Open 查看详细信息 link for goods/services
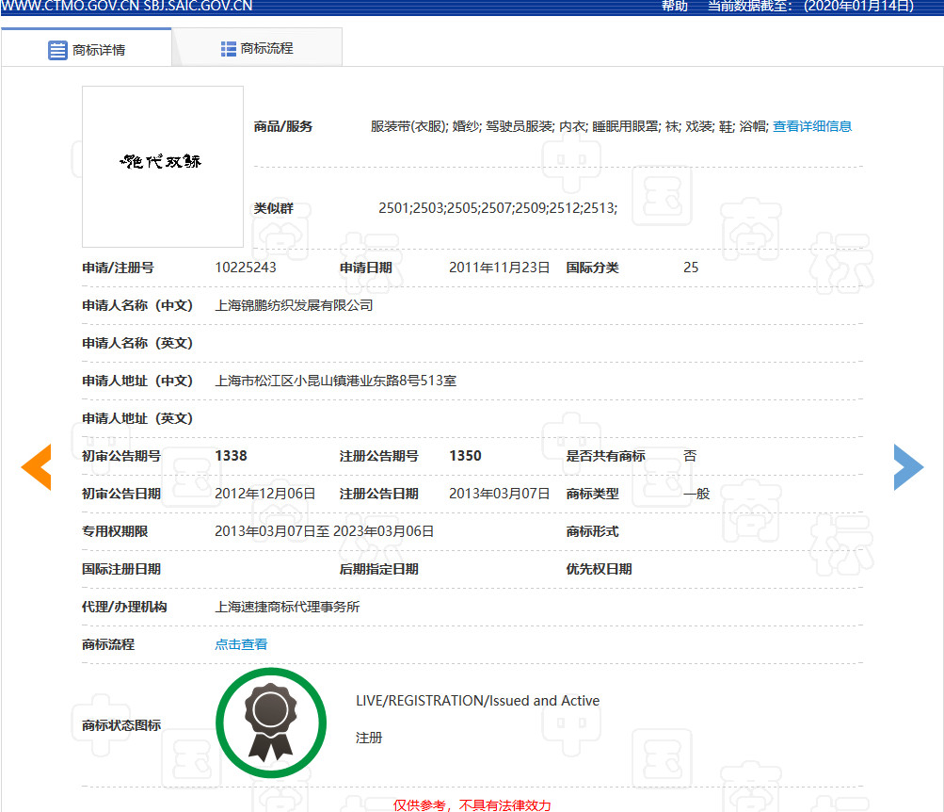 (812, 126)
